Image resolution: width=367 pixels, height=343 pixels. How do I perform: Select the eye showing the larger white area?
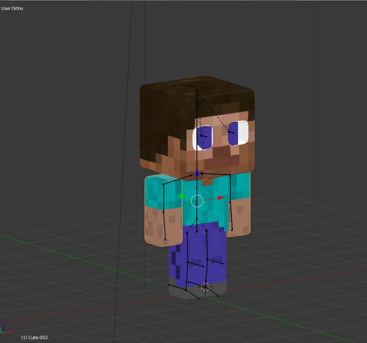point(238,133)
